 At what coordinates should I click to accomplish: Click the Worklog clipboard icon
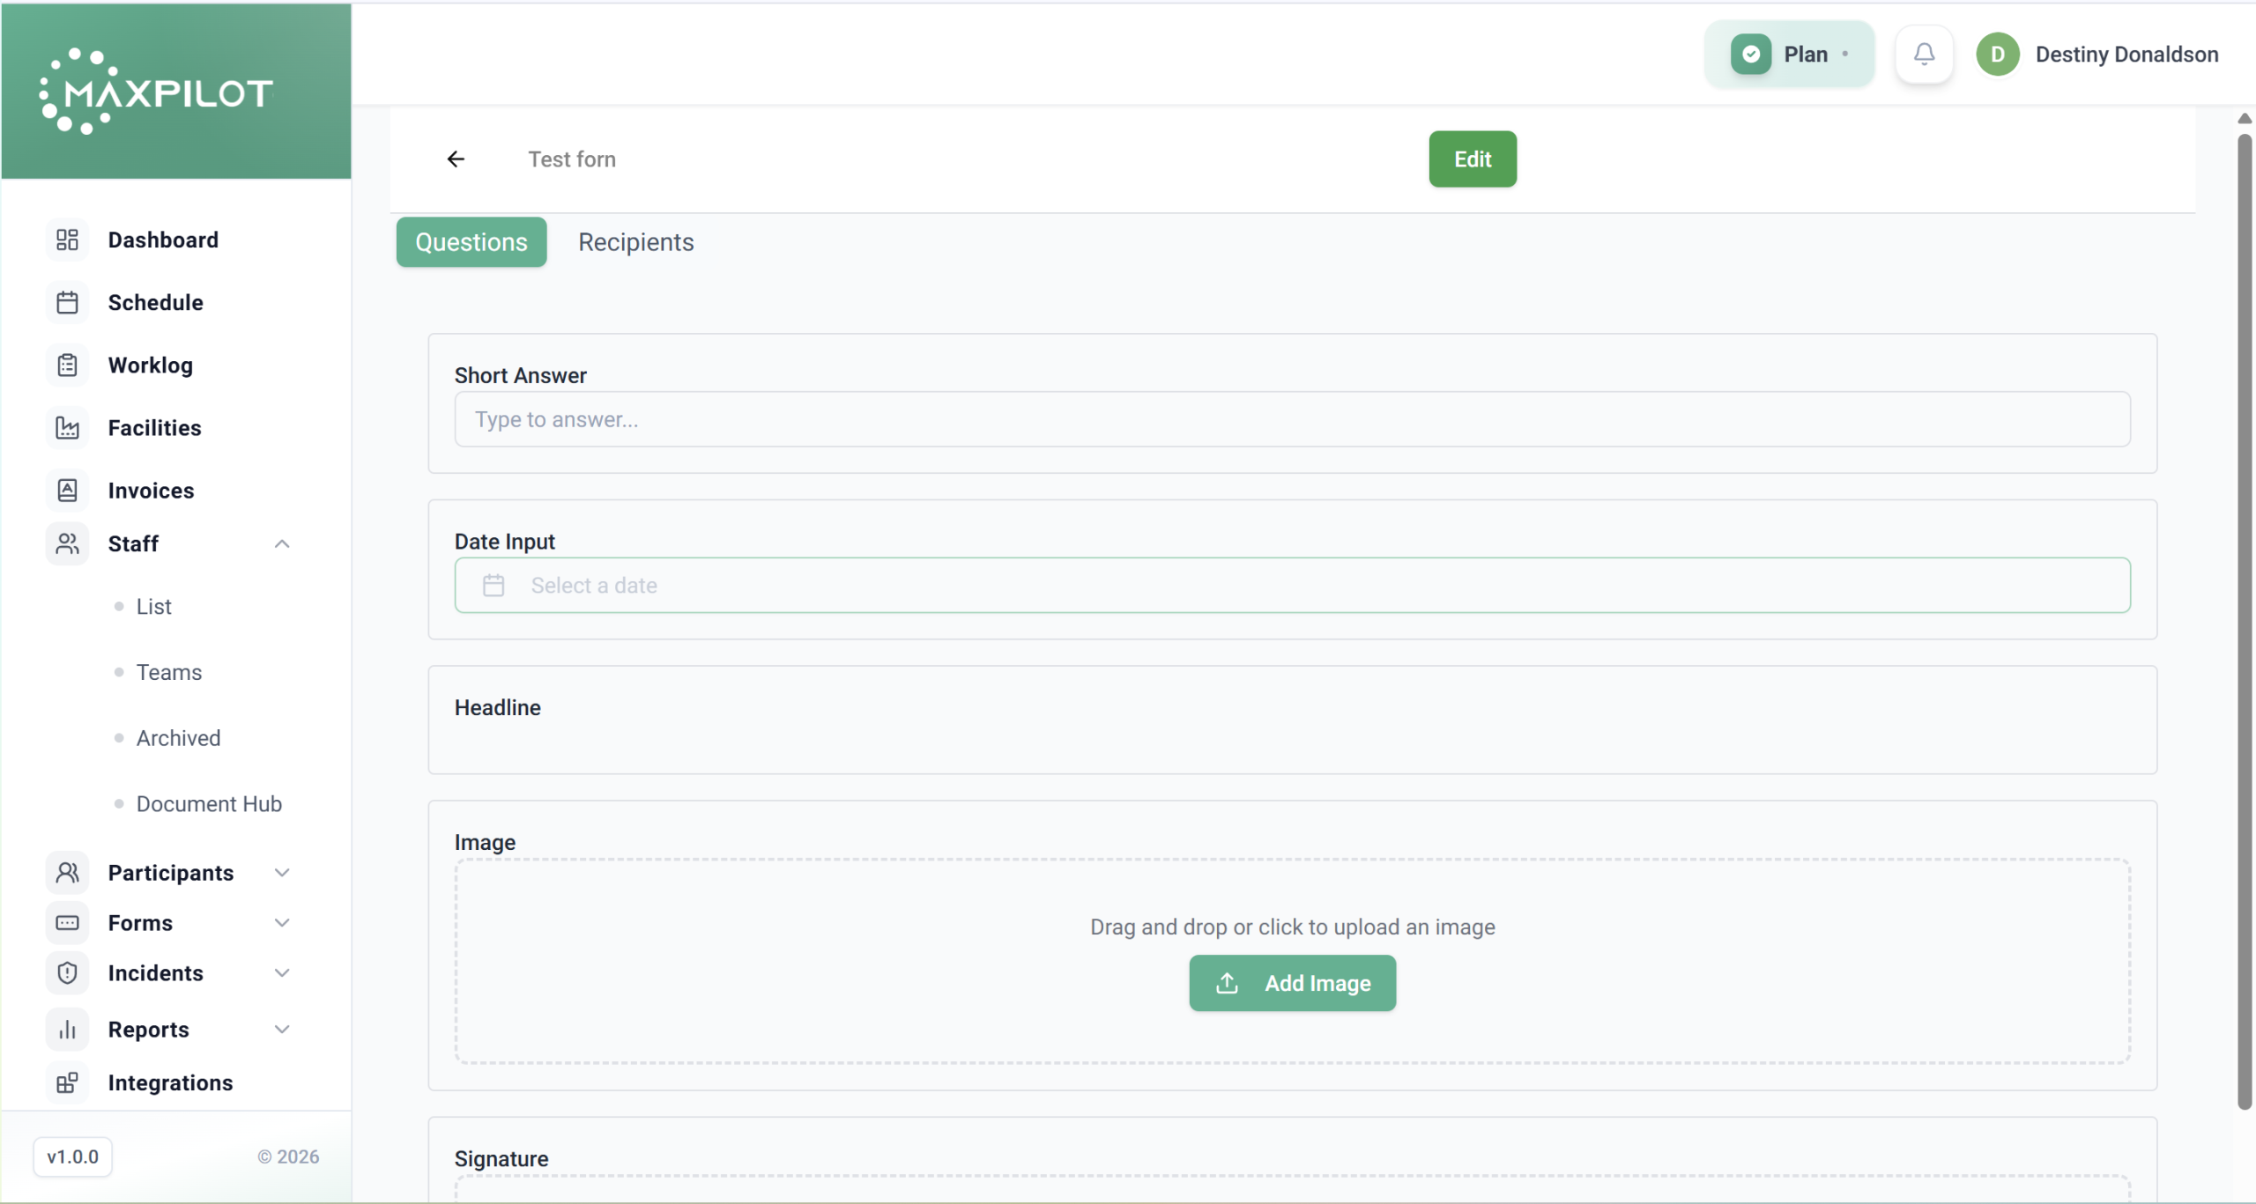click(x=67, y=366)
